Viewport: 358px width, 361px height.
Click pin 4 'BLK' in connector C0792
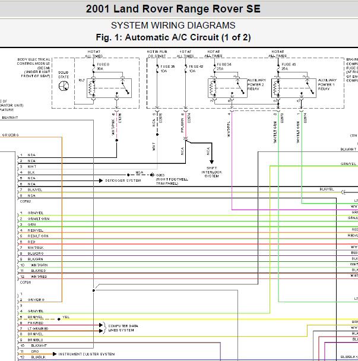31,172
